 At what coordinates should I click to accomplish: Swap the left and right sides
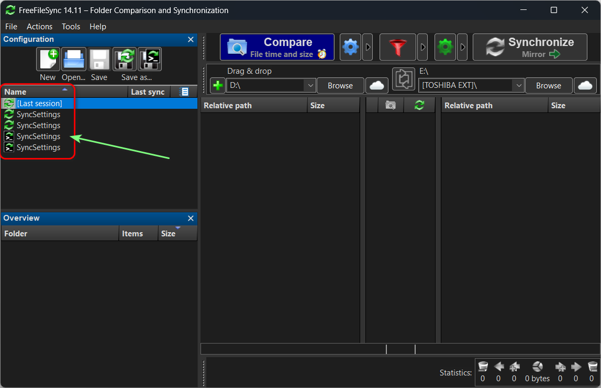[404, 79]
